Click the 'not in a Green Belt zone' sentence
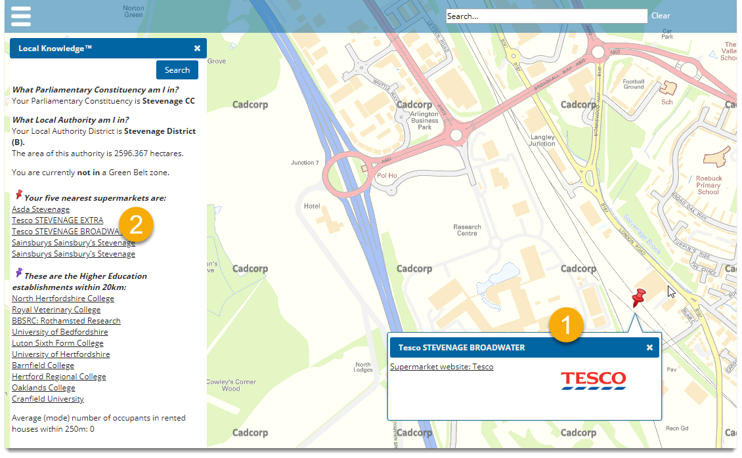This screenshot has width=742, height=458. point(91,173)
